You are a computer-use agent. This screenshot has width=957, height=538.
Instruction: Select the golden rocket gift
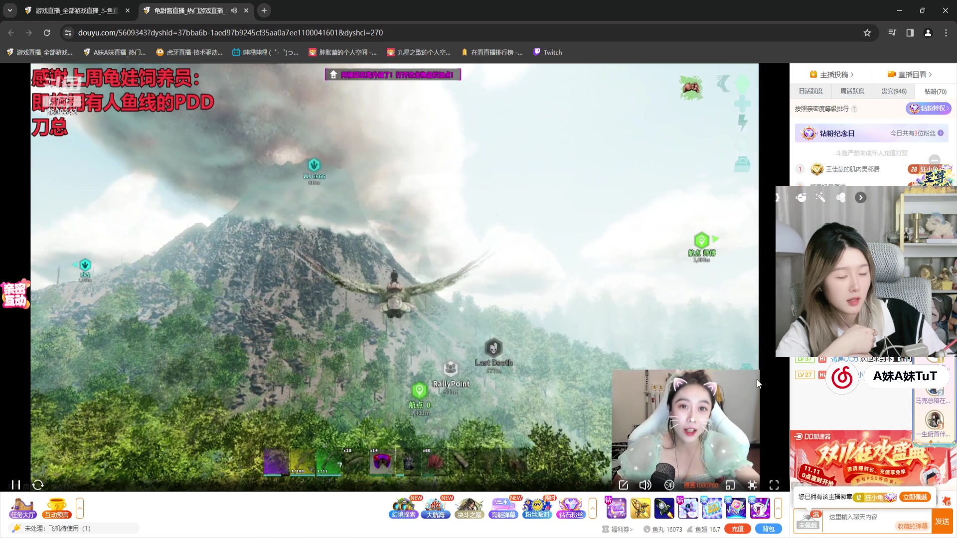pyautogui.click(x=640, y=508)
